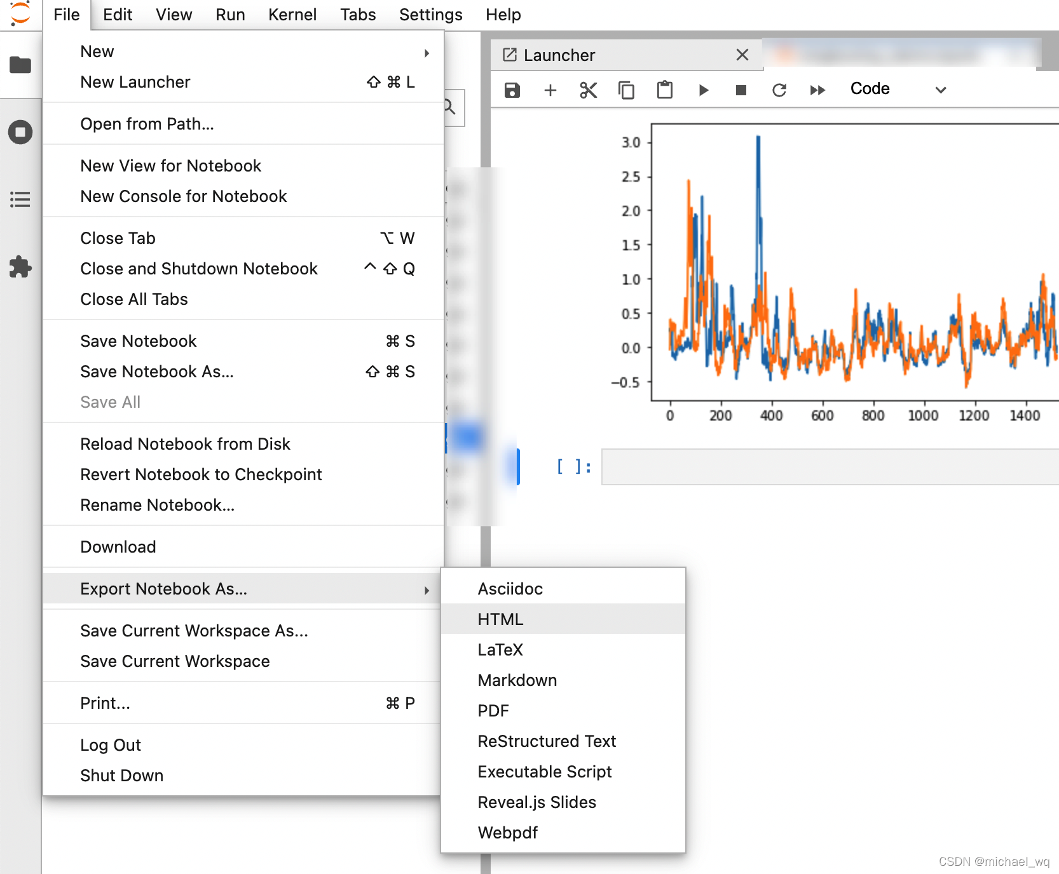
Task: Export notebook as Executable Script
Action: tap(563, 772)
